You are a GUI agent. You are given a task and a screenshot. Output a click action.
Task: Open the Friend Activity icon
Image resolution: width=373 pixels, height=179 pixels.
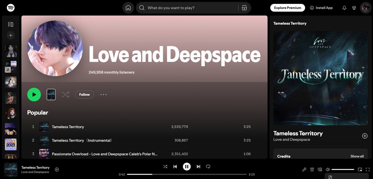(354, 8)
